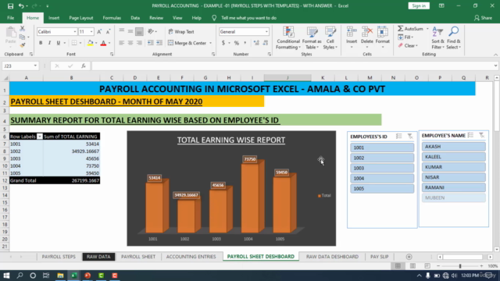The height and width of the screenshot is (281, 500).
Task: Click the Sign in button
Action: [x=419, y=5]
